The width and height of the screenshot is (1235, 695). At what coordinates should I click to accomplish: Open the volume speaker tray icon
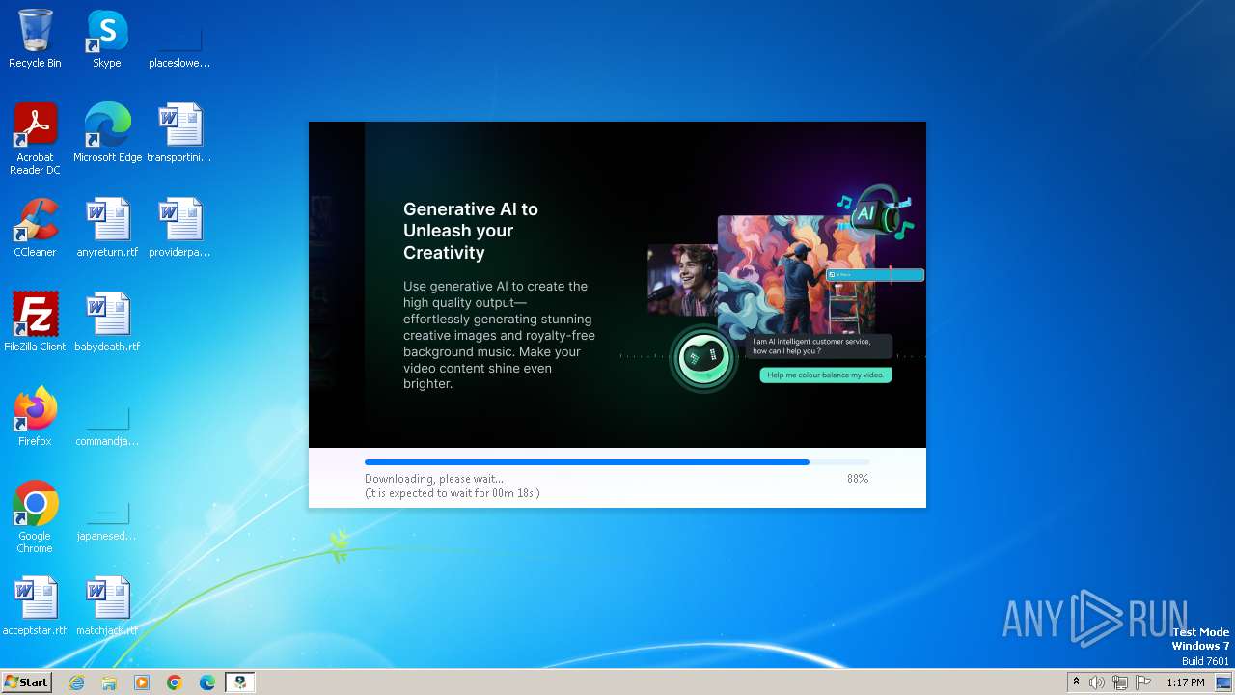point(1097,682)
